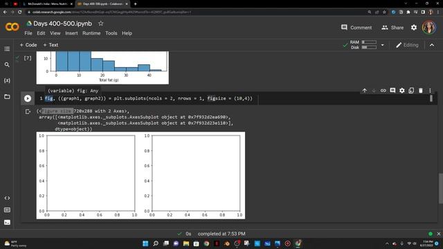Copy link to the cell
The image size is (443, 249).
coord(383,91)
